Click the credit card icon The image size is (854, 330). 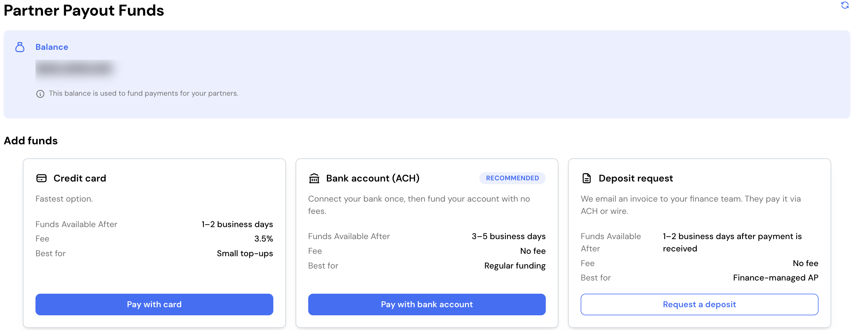click(x=41, y=178)
